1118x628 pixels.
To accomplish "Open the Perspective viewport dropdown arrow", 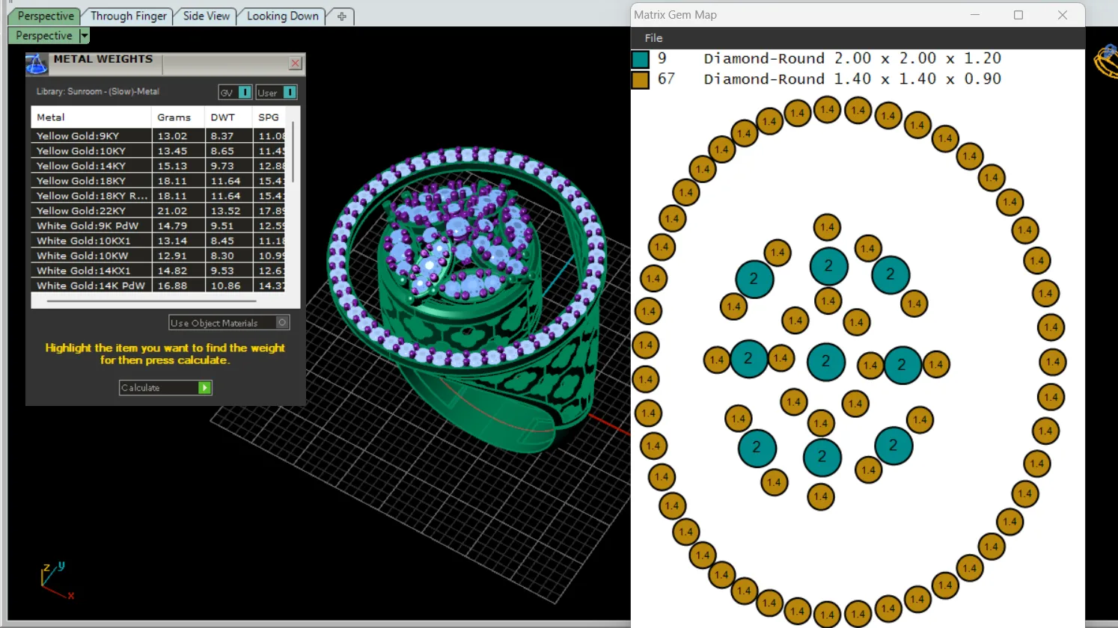I will click(x=85, y=35).
